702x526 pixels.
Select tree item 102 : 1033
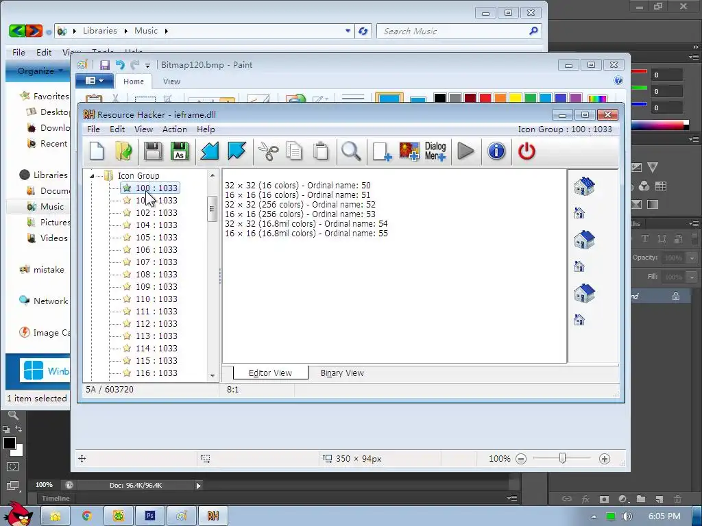pos(156,213)
